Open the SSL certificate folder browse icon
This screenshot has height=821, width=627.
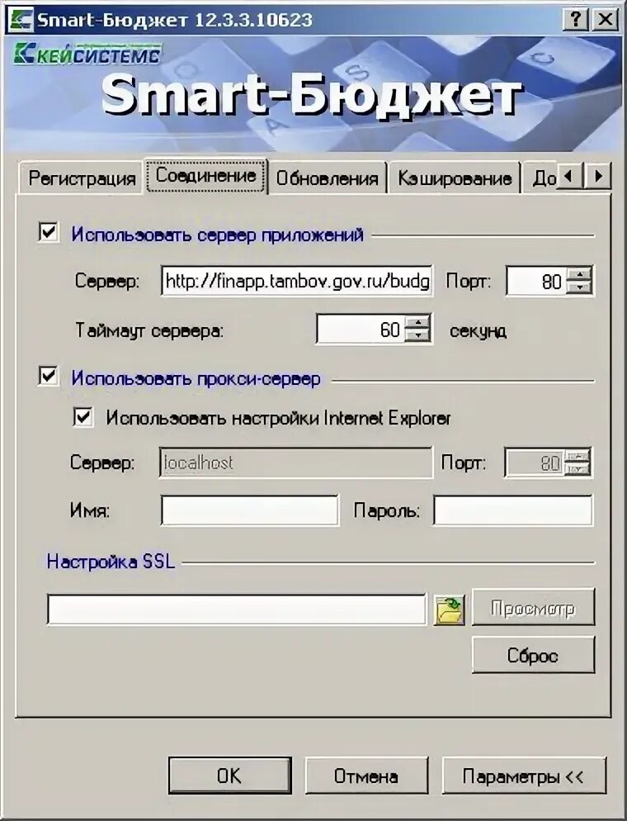click(449, 610)
